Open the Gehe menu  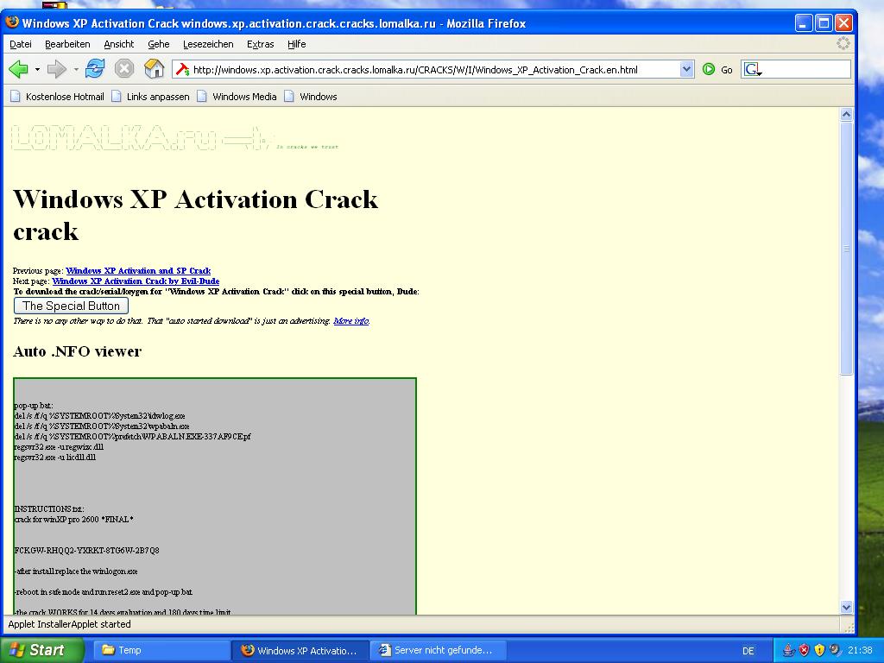click(x=159, y=44)
